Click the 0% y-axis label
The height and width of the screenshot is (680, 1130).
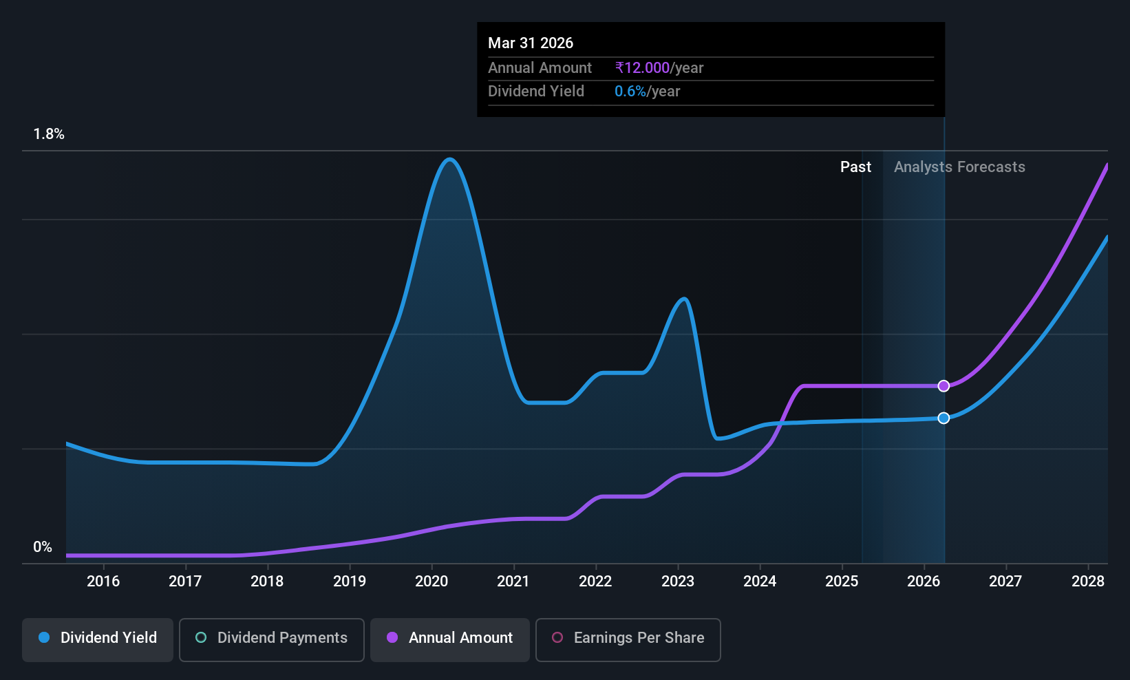(x=43, y=547)
